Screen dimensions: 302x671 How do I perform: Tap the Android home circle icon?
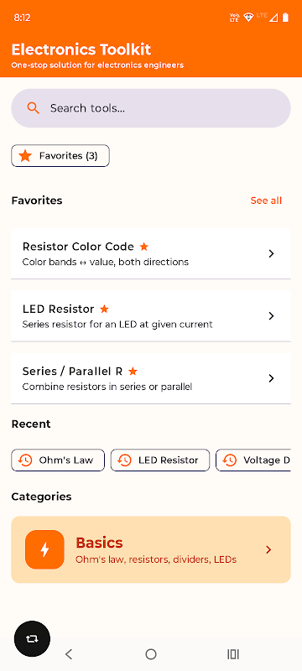[151, 653]
